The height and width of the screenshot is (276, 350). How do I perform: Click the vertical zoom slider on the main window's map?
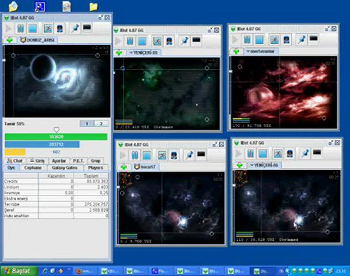[x=4, y=60]
